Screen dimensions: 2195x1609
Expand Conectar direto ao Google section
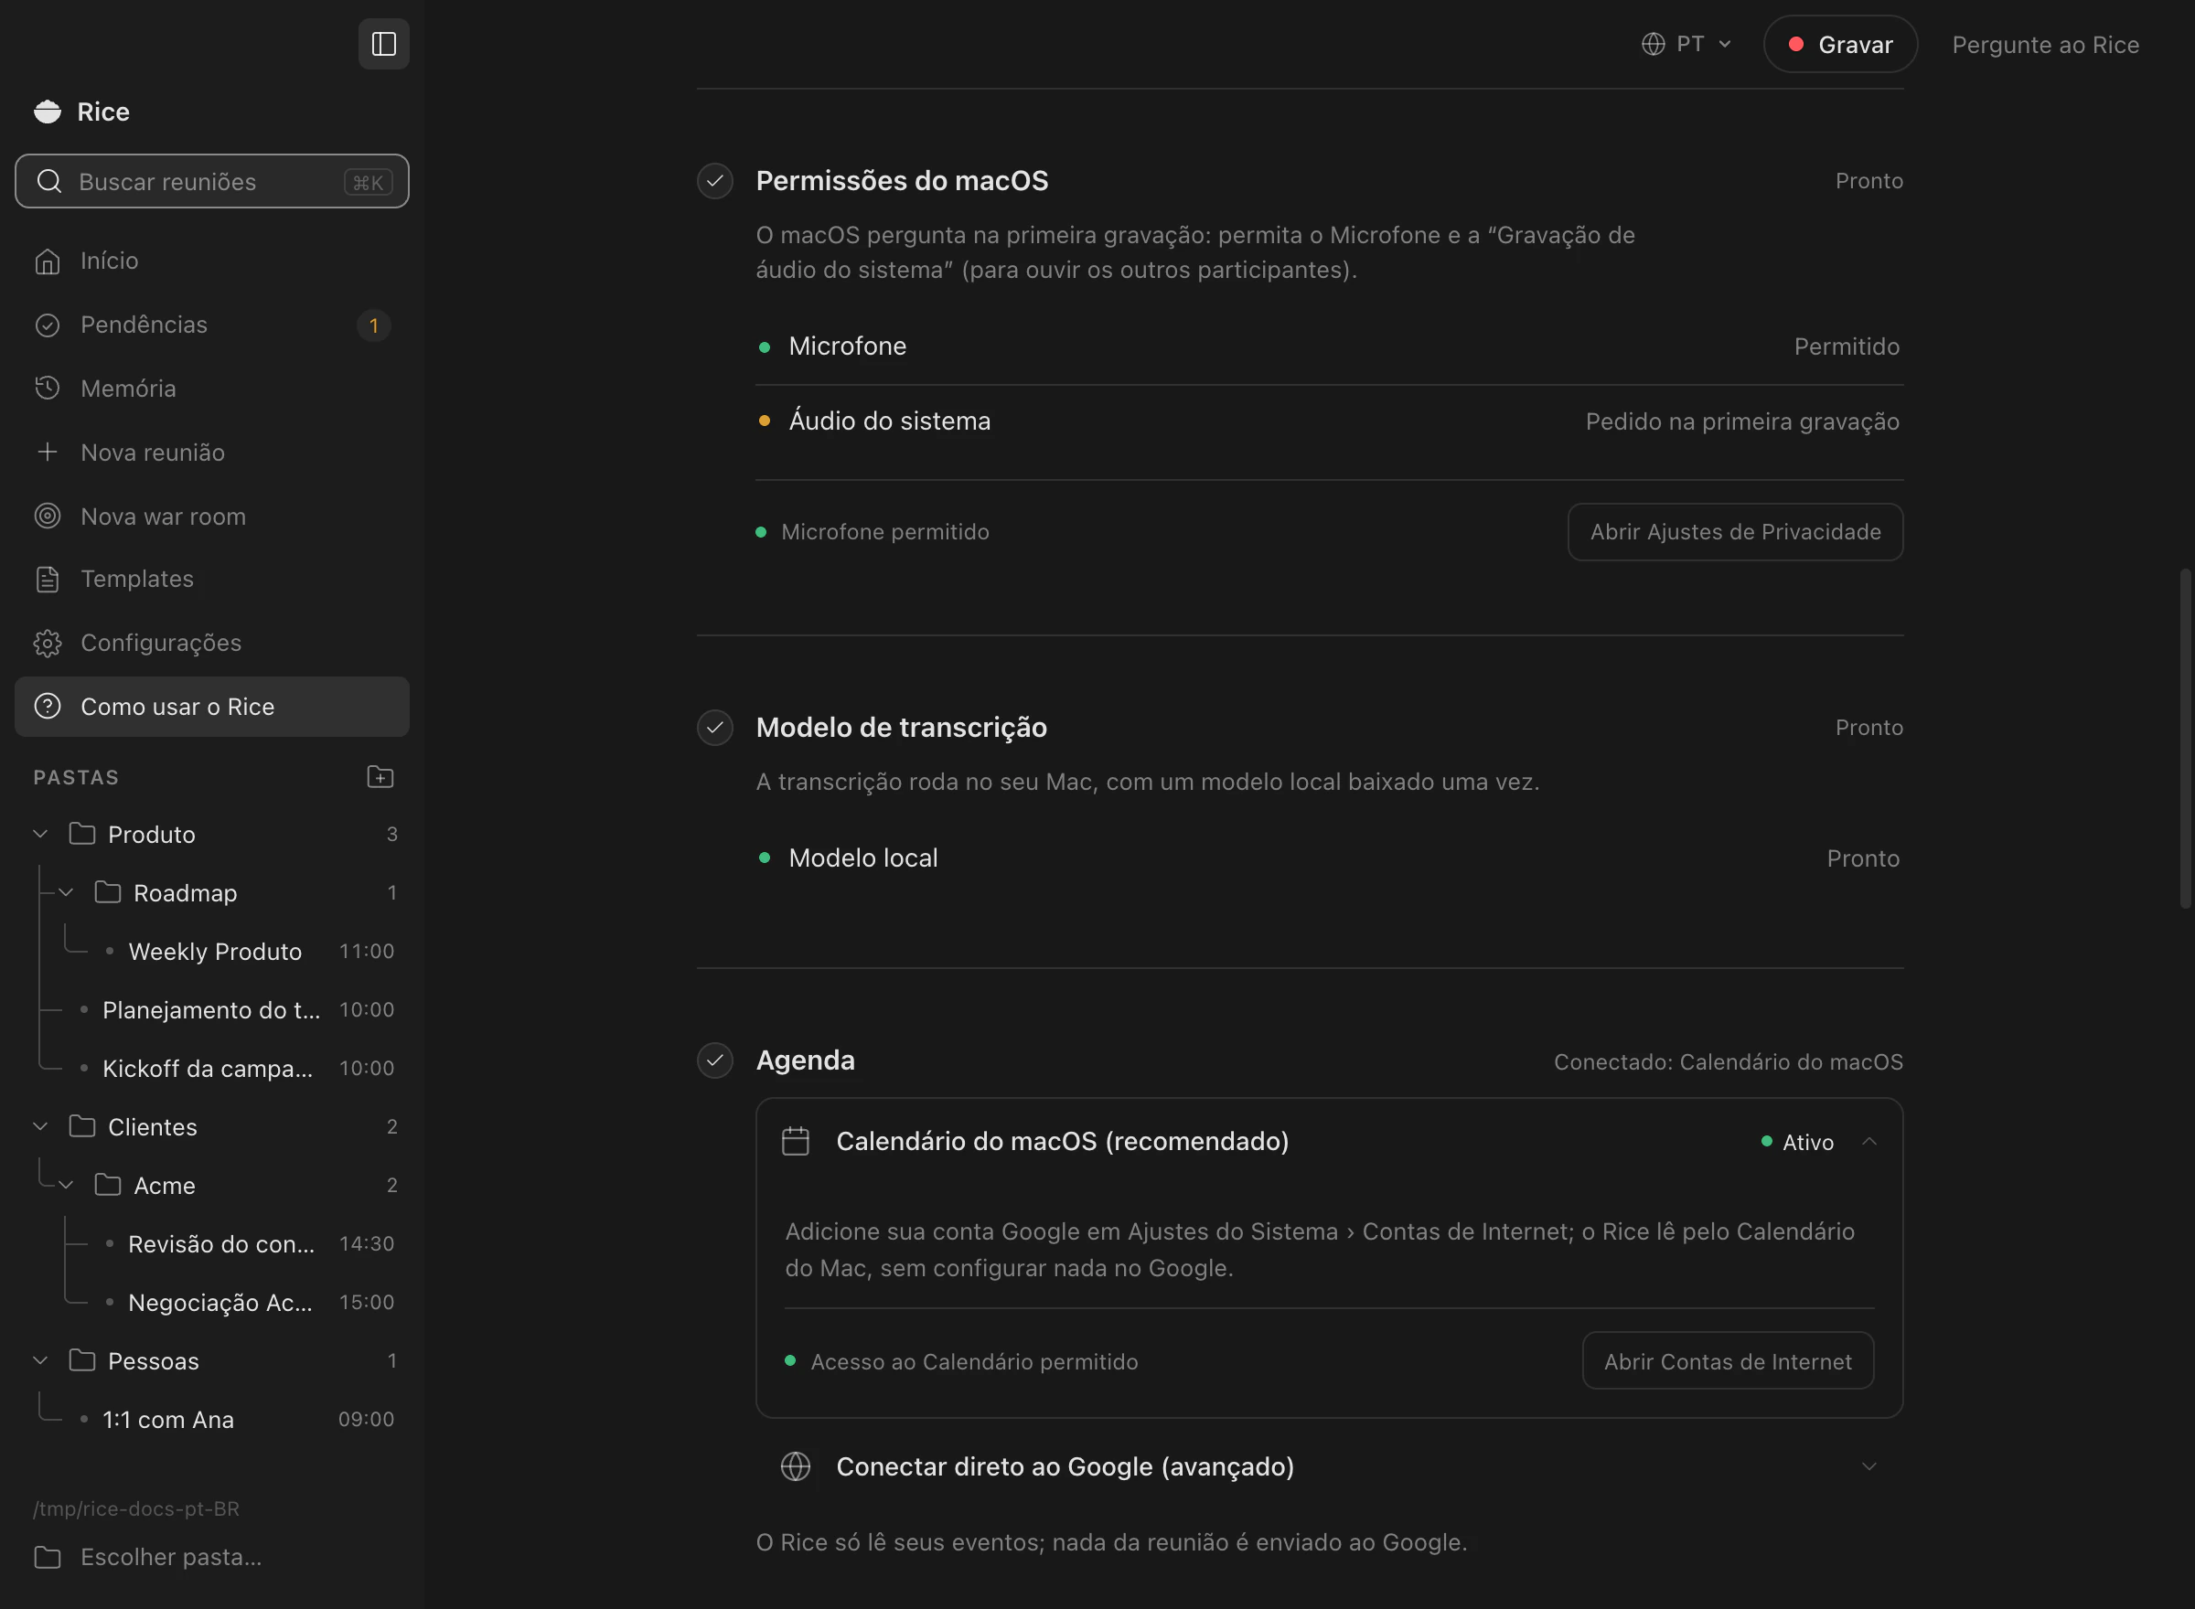click(x=1329, y=1466)
